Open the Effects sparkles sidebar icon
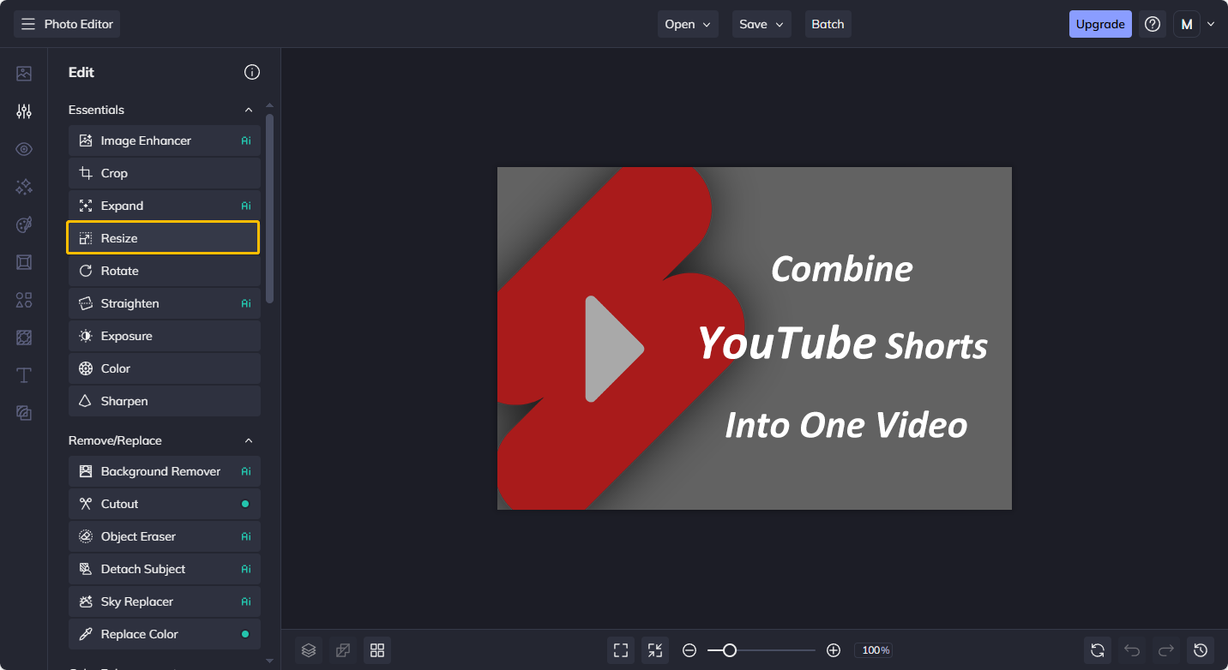 [24, 187]
